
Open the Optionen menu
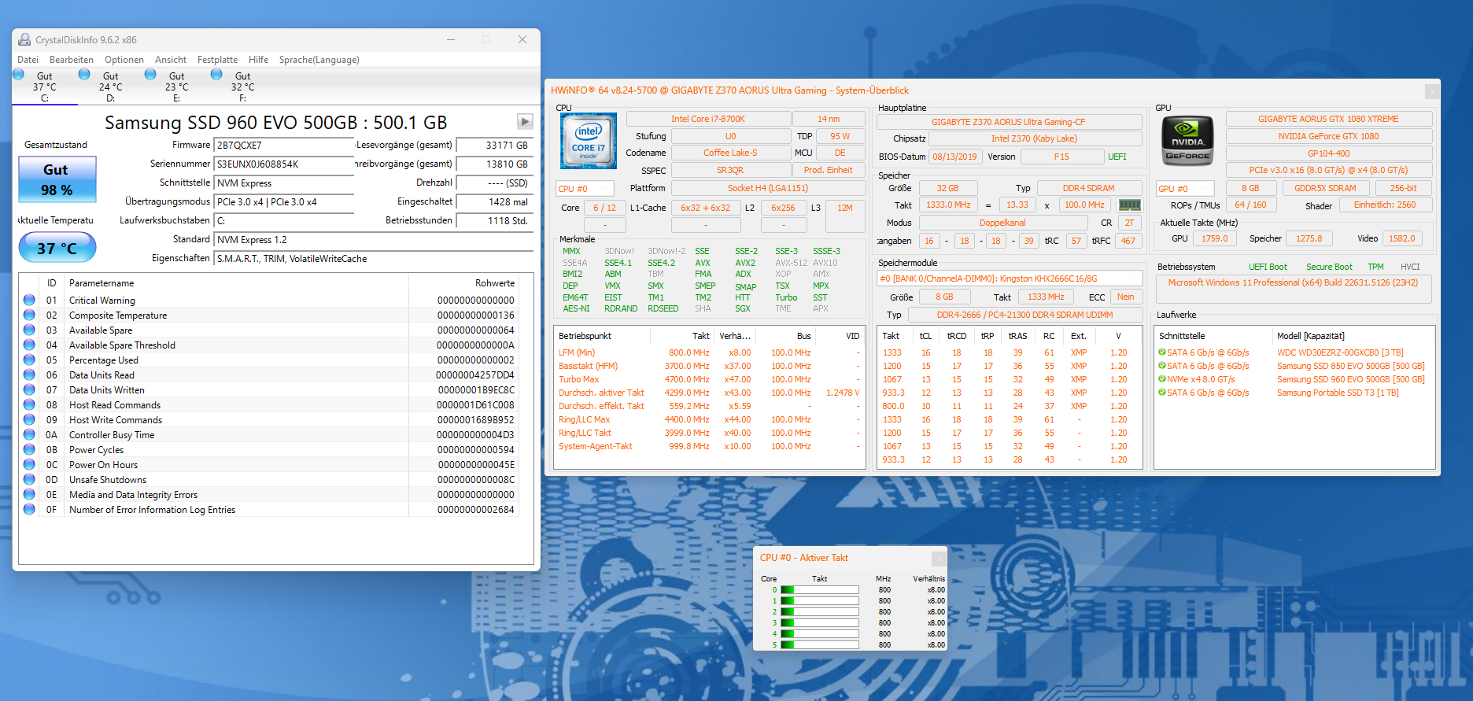tap(124, 60)
